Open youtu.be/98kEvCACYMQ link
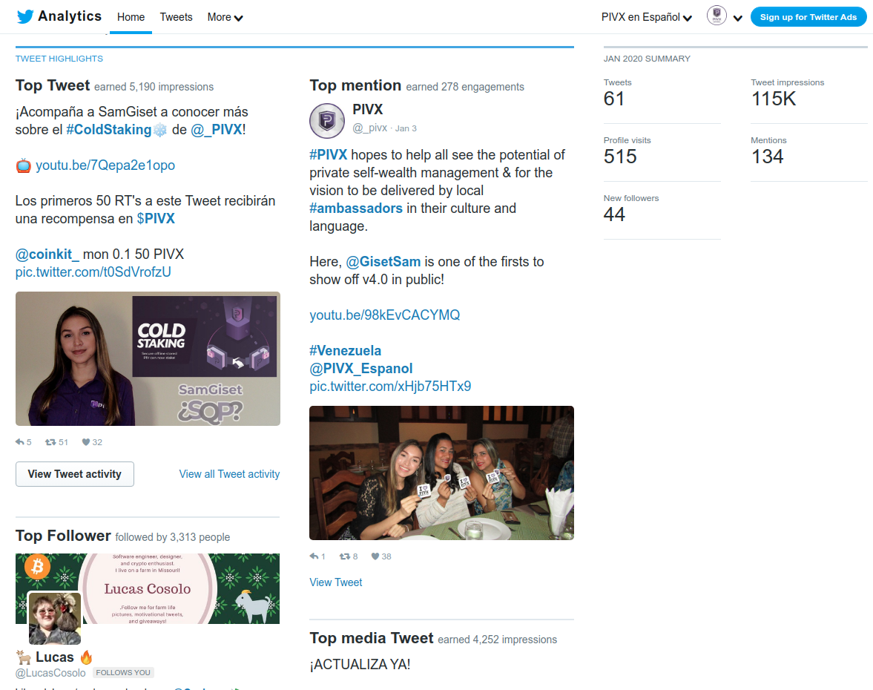Viewport: 873px width, 690px height. pos(385,315)
